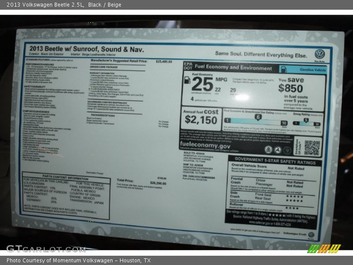This screenshot has width=353, height=265.
Task: Click the city mileage value "22"
Action: 218,90
